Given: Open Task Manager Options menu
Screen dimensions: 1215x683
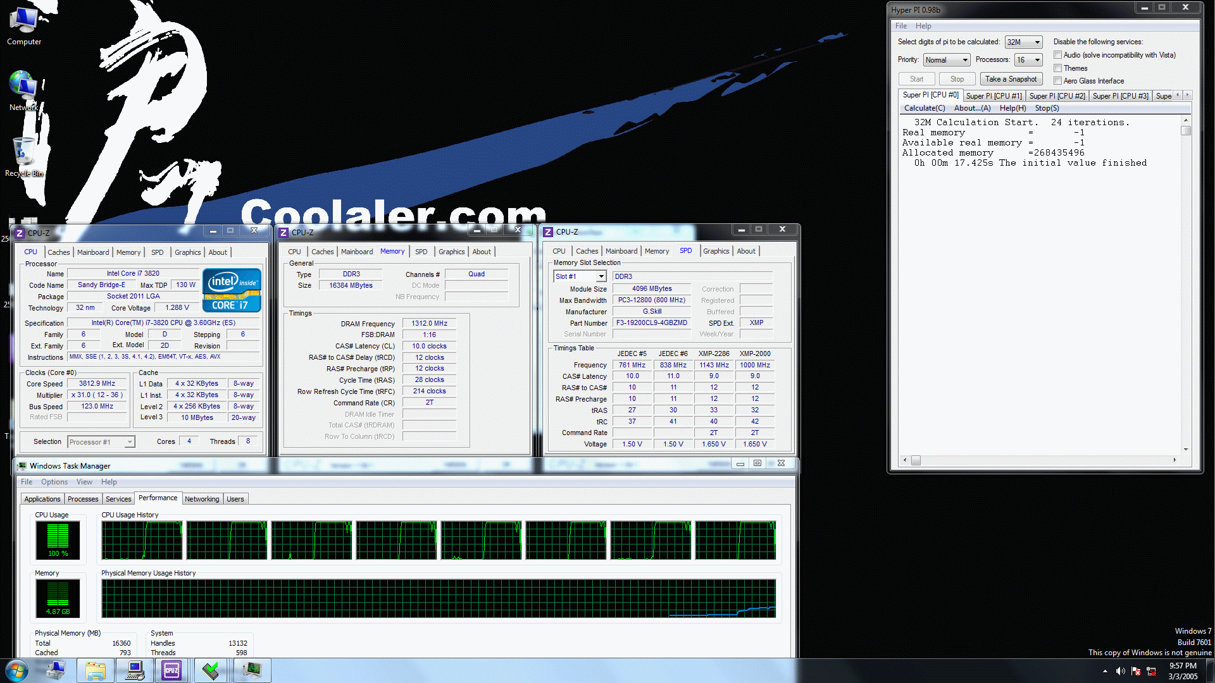Looking at the screenshot, I should coord(54,482).
